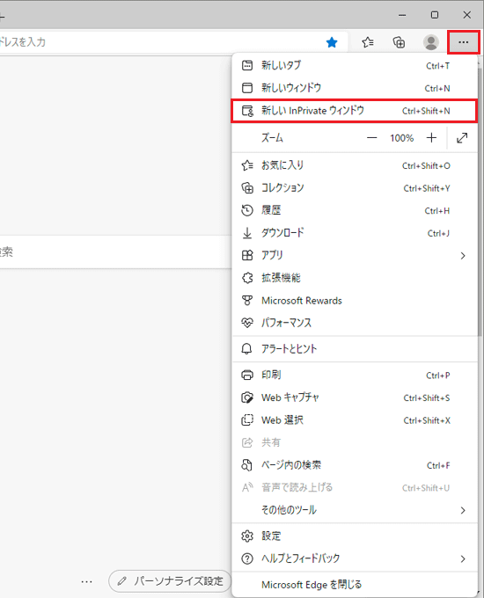
Task: Decrease zoom with the minus button
Action: [x=371, y=138]
